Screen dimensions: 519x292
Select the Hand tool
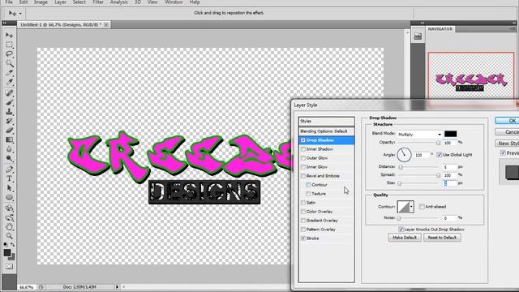[9, 227]
